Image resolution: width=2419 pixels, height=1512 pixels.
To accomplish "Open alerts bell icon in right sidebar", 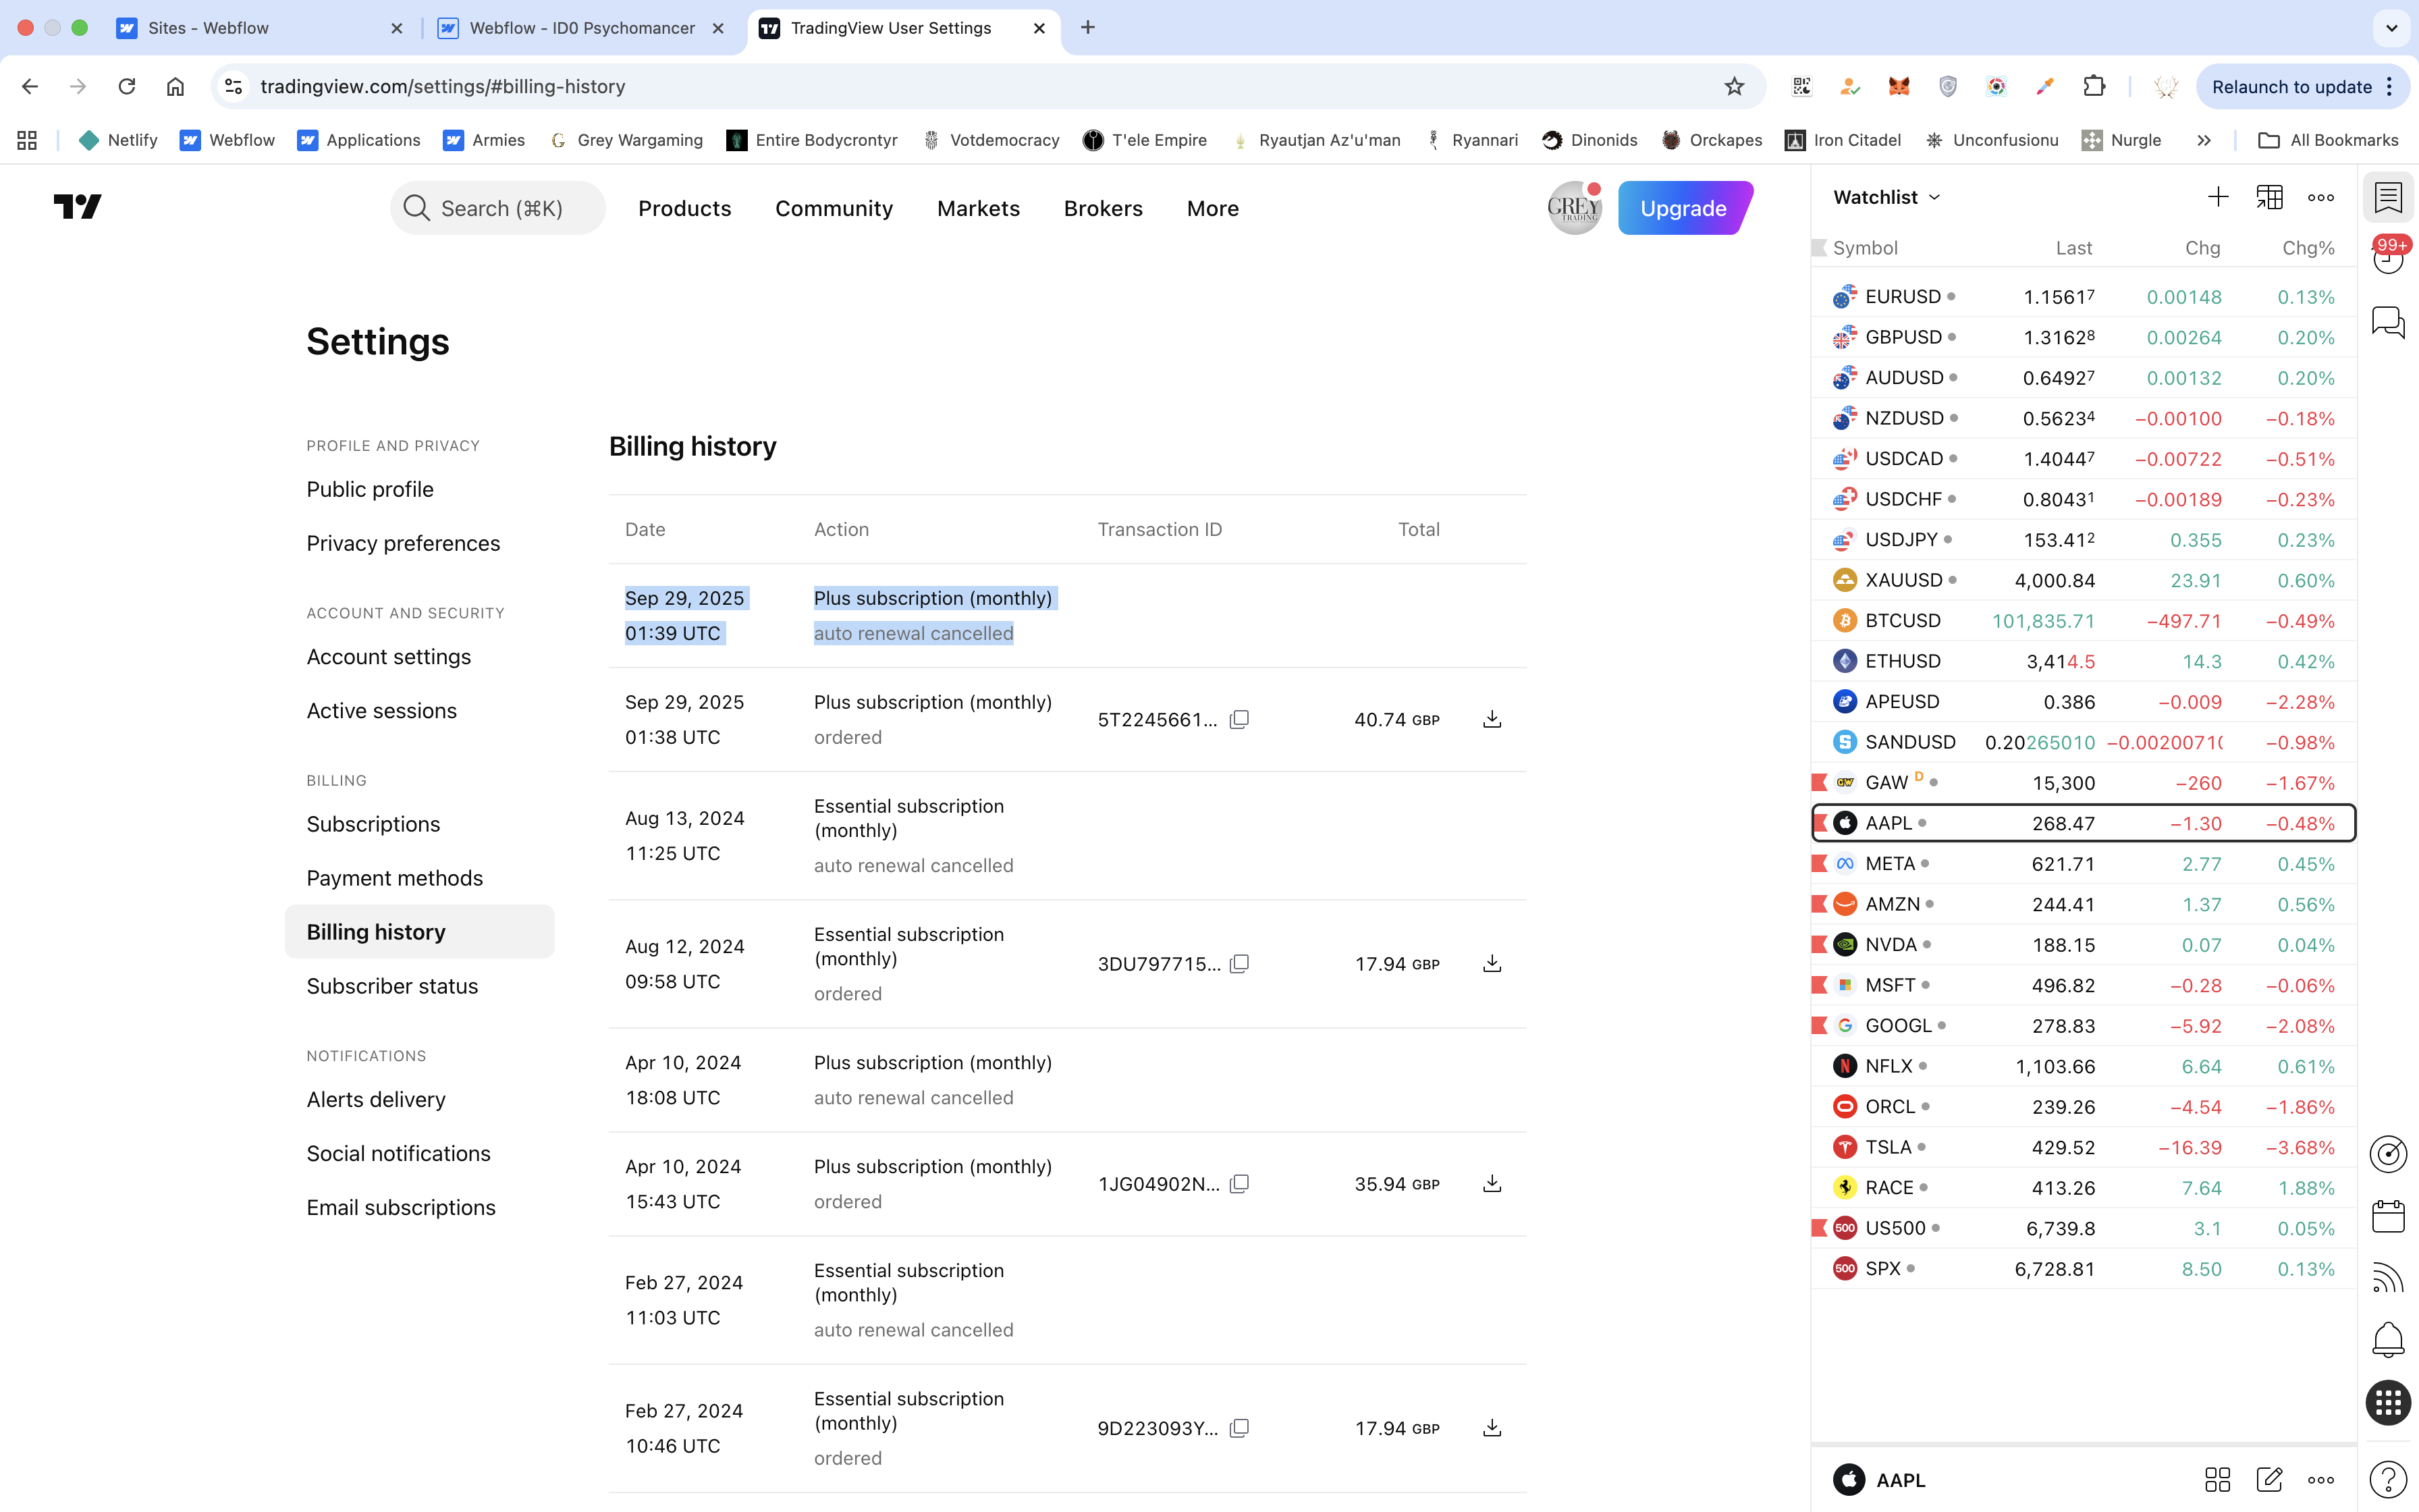I will 2388,1339.
